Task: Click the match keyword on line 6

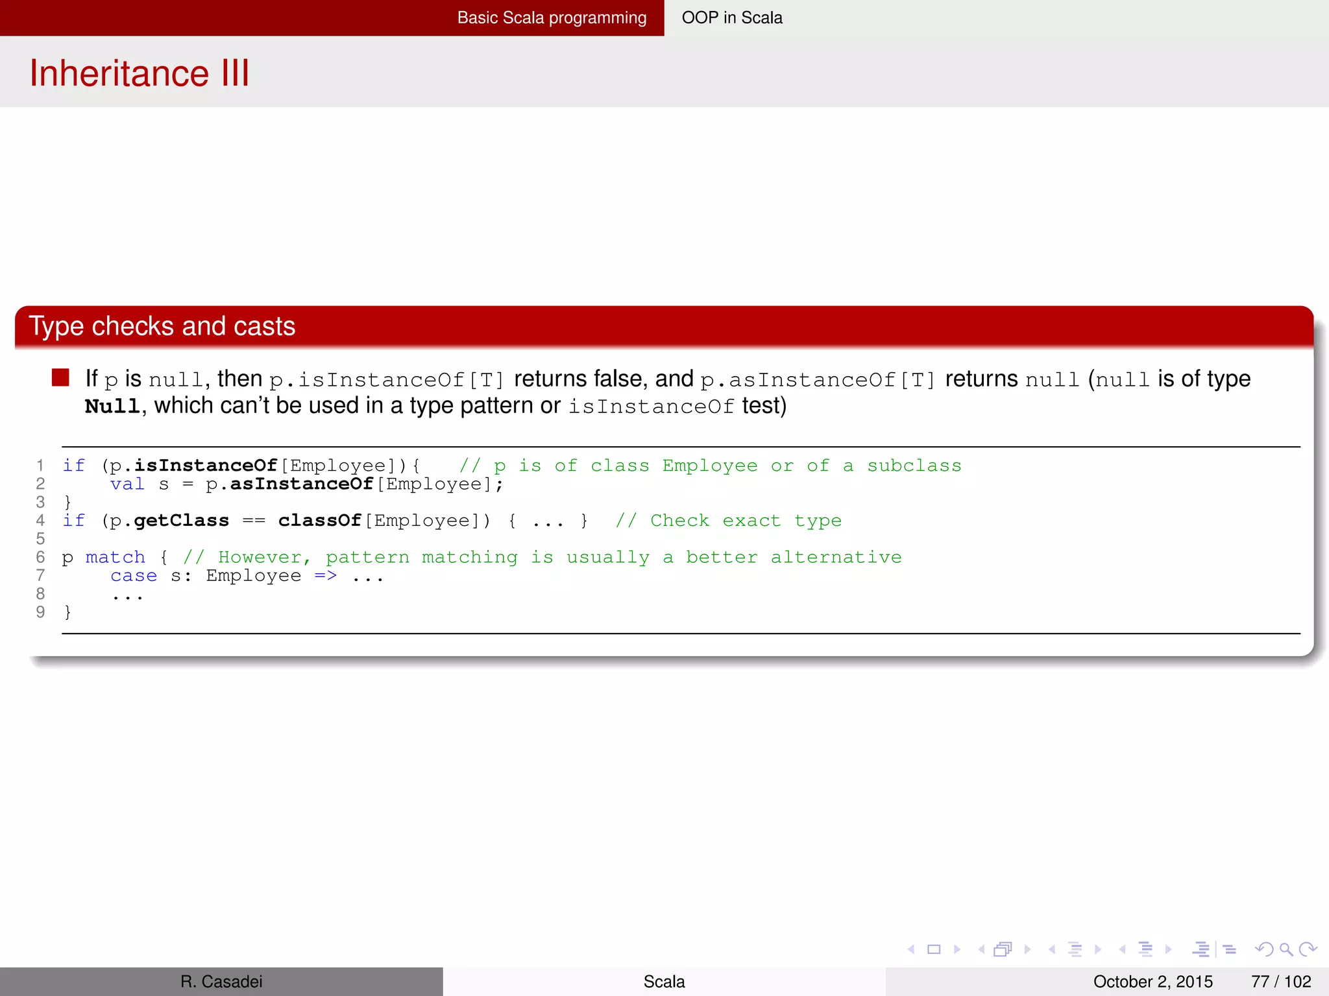Action: click(x=116, y=557)
